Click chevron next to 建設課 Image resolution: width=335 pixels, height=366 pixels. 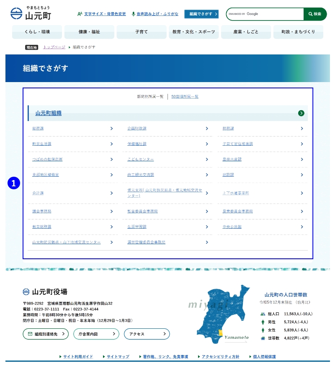302,175
